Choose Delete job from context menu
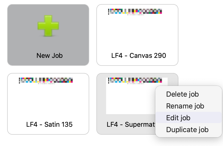223x146 pixels. [x=183, y=94]
